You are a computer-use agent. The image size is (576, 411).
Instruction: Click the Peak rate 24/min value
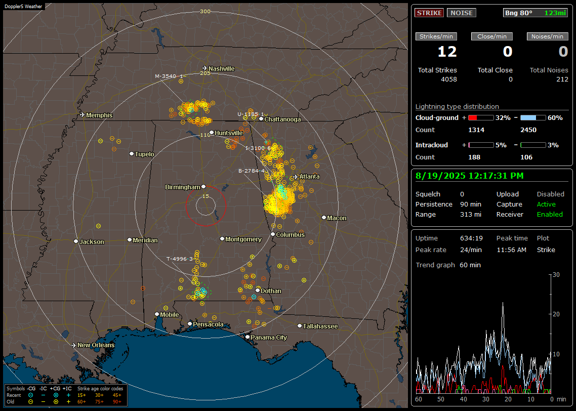(x=471, y=250)
